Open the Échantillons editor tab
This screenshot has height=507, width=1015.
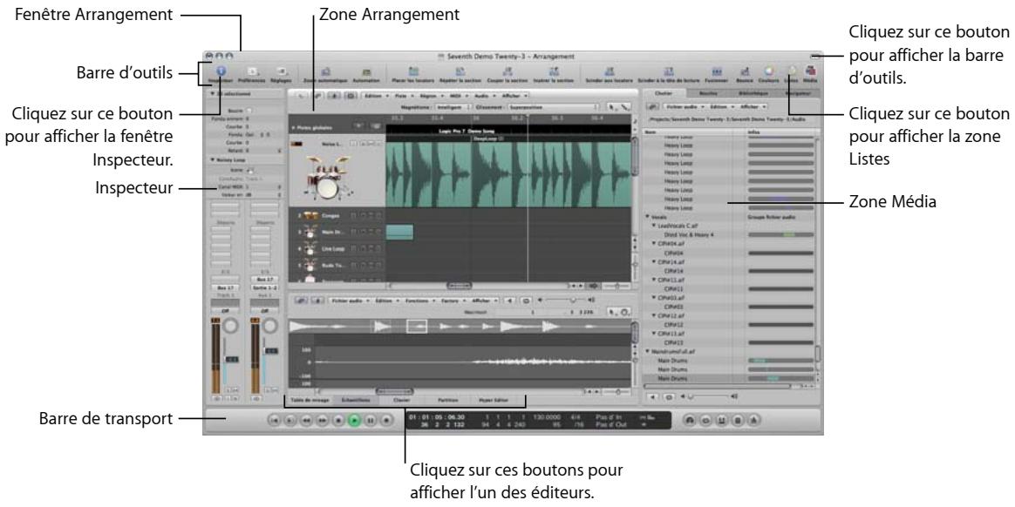tap(356, 401)
